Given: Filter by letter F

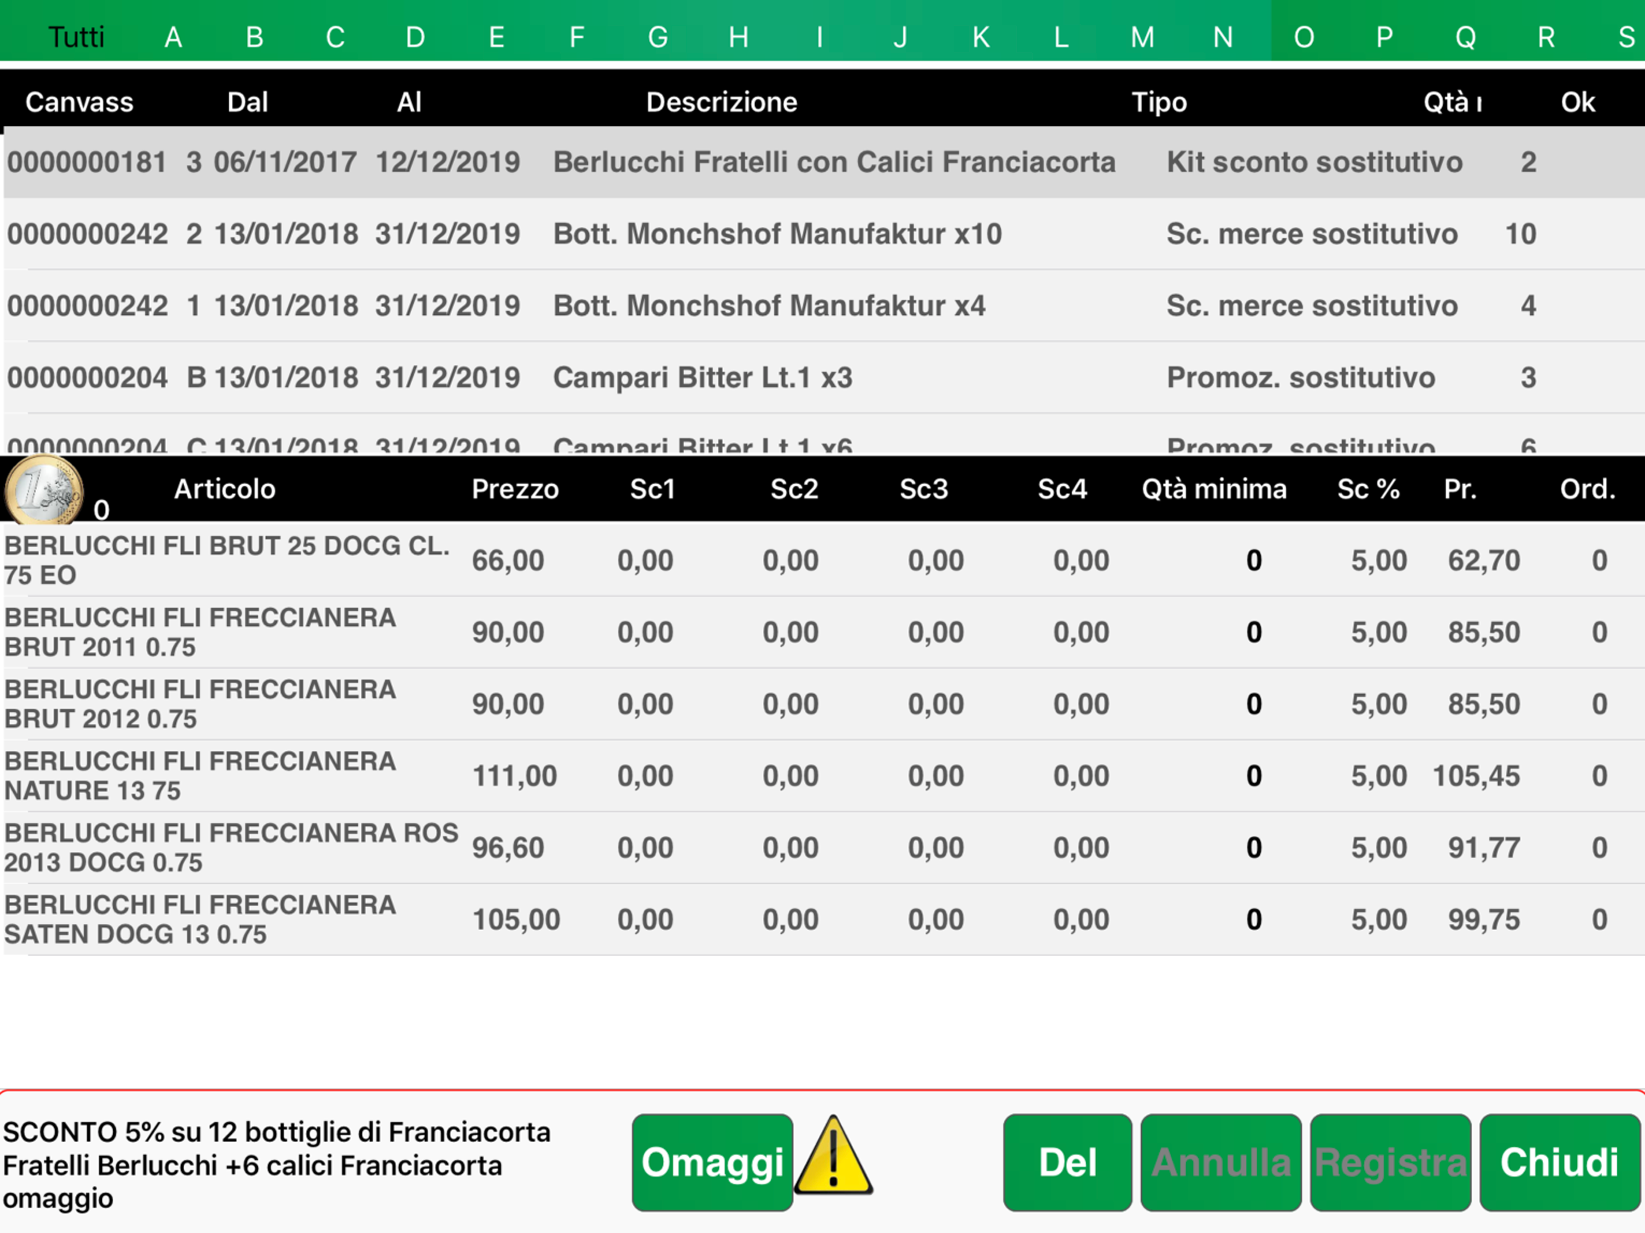Looking at the screenshot, I should tap(576, 37).
